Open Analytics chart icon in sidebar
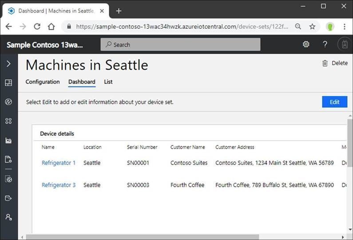The height and width of the screenshot is (240, 353). point(8,140)
